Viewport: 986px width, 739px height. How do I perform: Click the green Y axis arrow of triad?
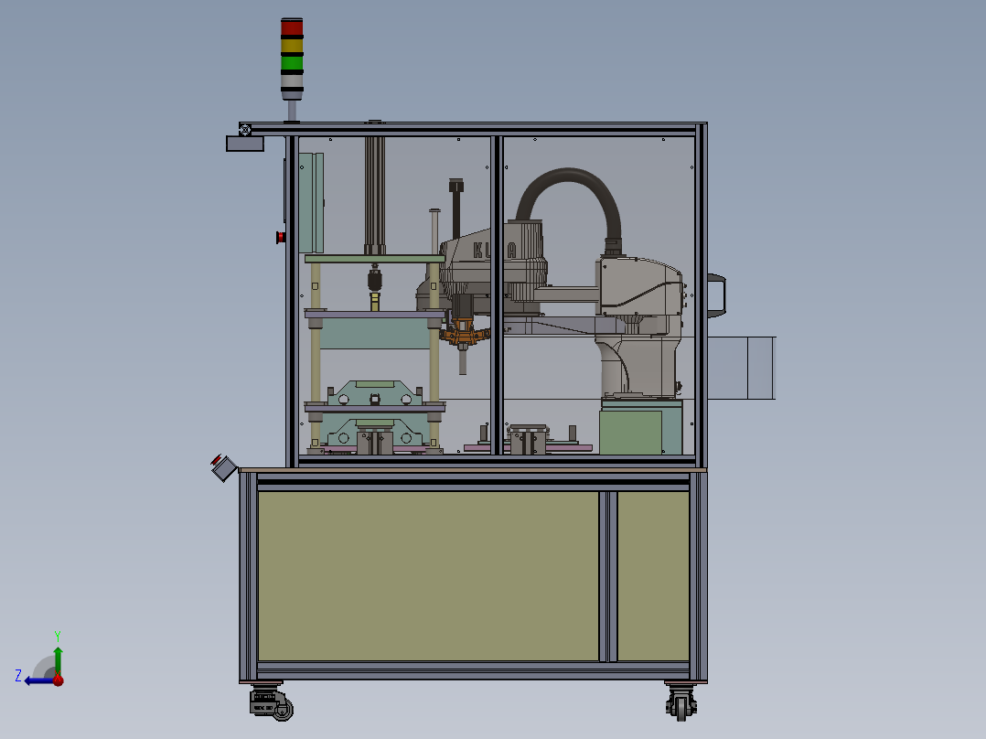(x=58, y=659)
